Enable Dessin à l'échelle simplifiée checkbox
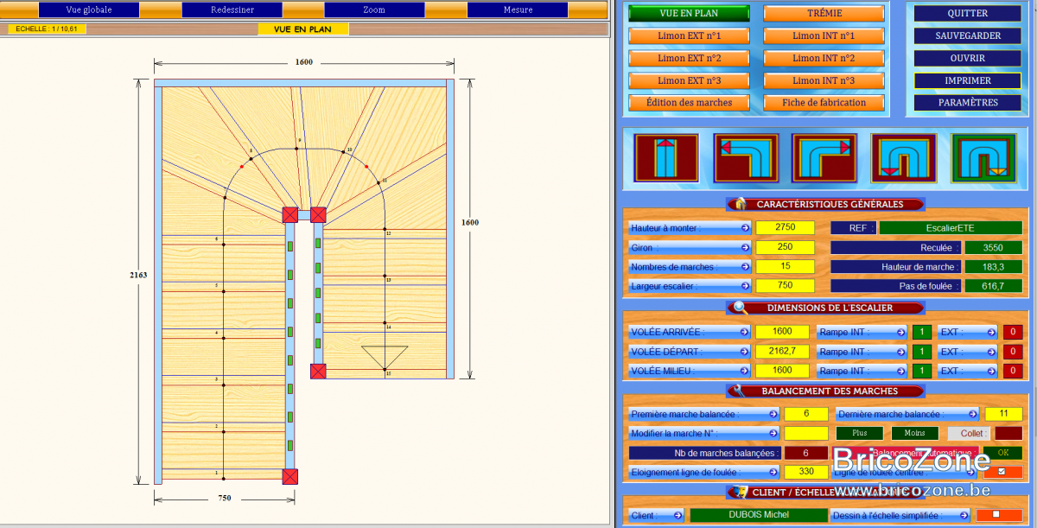Viewport: 1037px width, 528px height. pyautogui.click(x=996, y=515)
